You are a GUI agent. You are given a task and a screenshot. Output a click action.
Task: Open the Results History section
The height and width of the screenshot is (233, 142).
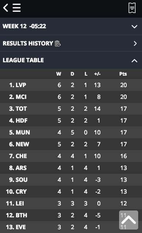click(x=71, y=44)
